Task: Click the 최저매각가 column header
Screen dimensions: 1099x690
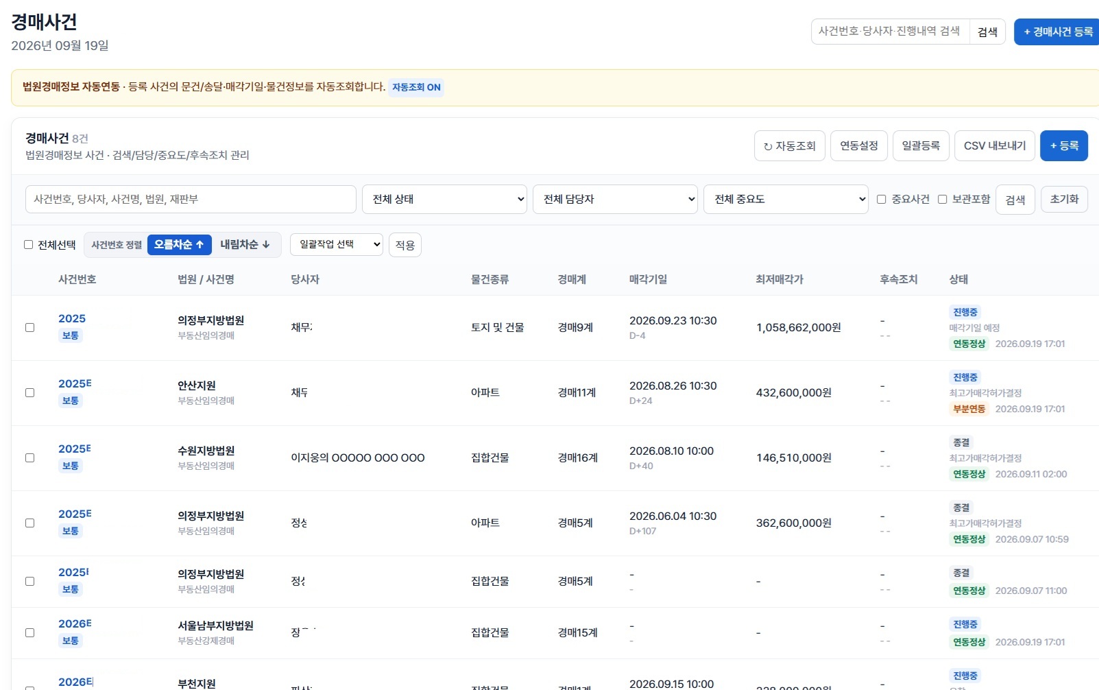Action: 780,279
